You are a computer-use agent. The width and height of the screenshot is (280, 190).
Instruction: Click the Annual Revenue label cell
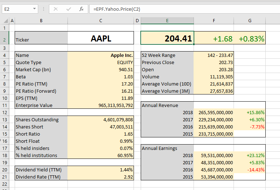[x=167, y=105]
